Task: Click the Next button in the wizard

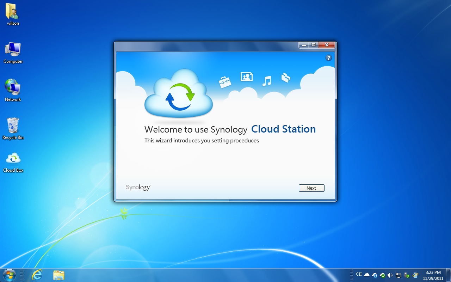Action: (311, 188)
